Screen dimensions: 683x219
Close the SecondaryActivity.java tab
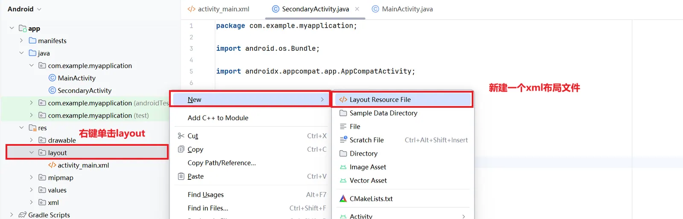point(357,9)
